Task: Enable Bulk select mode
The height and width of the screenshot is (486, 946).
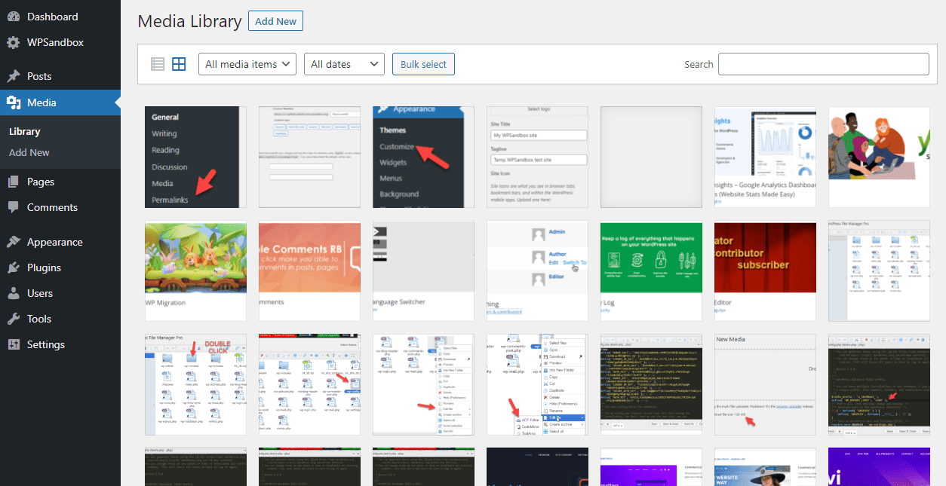Action: [x=423, y=63]
